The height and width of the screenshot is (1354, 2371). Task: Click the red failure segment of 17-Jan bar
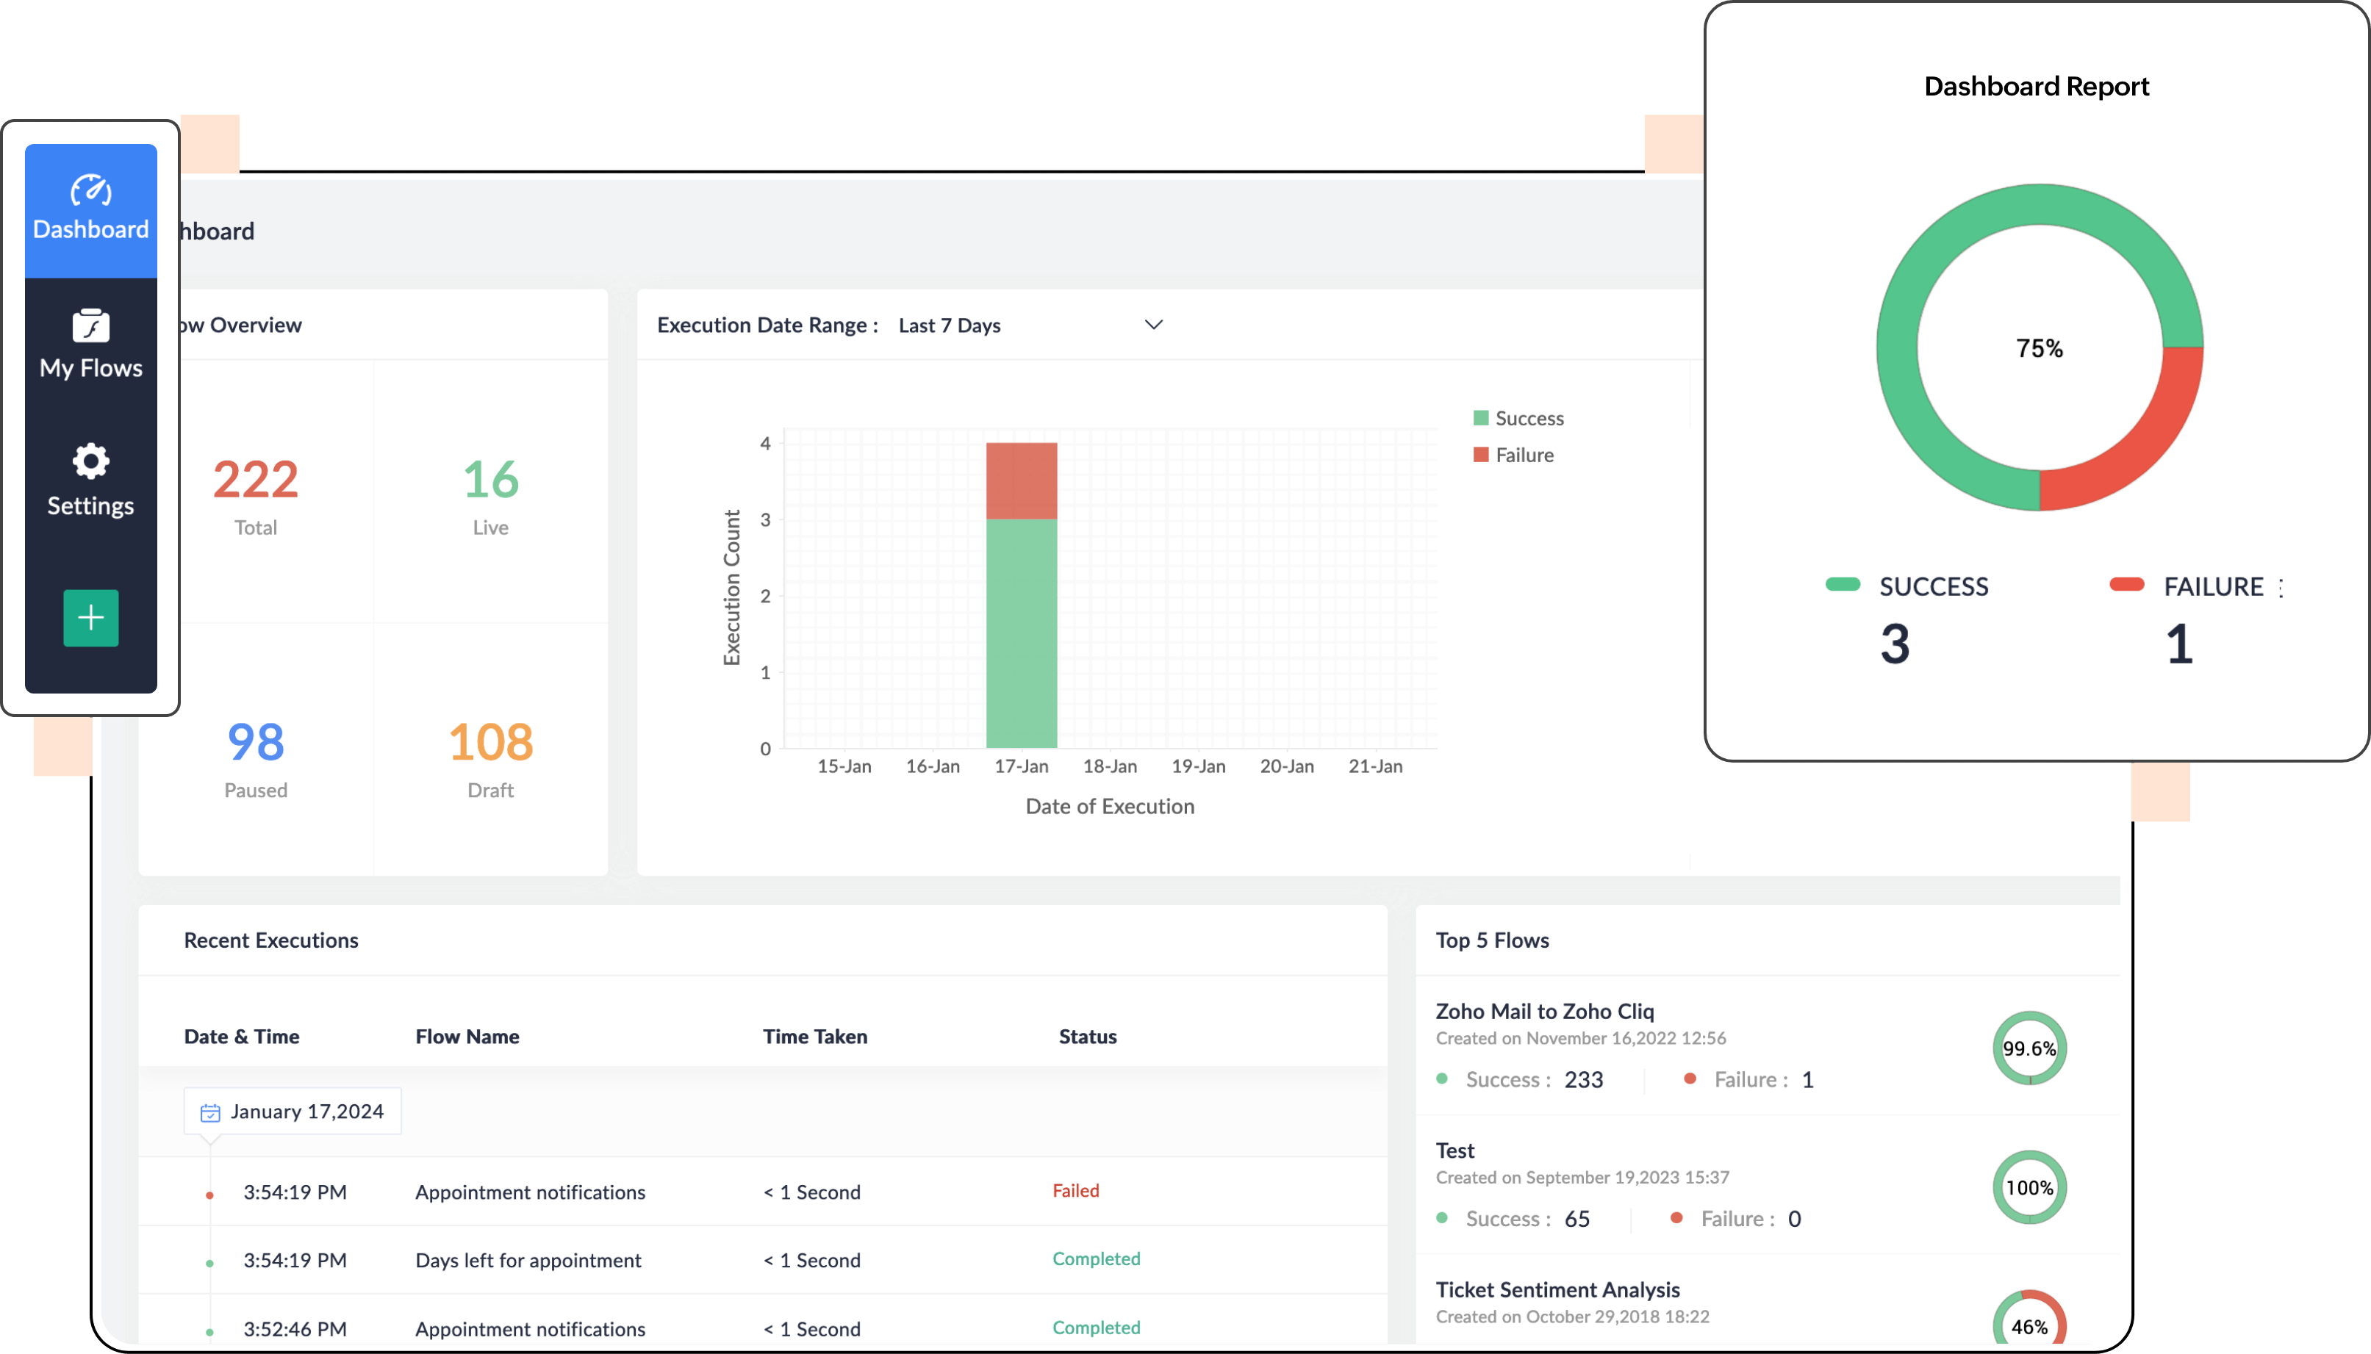click(x=1022, y=480)
